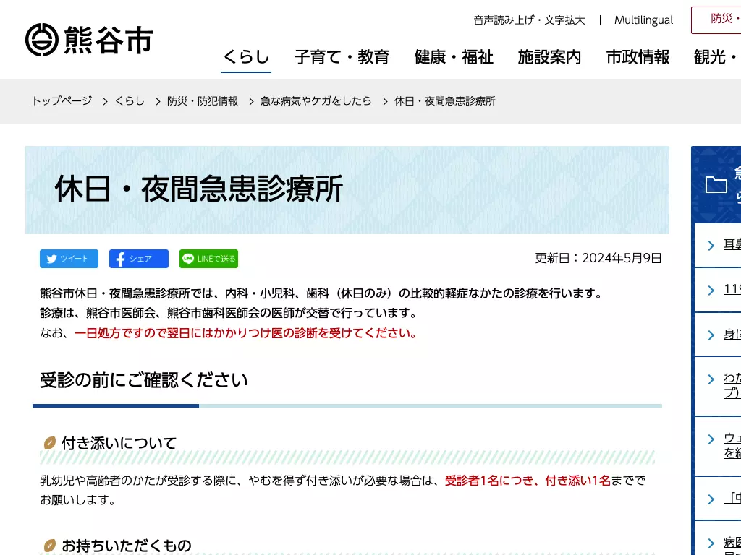Click the Kumagaya city emblem logo
The height and width of the screenshot is (555, 741).
[x=41, y=40]
